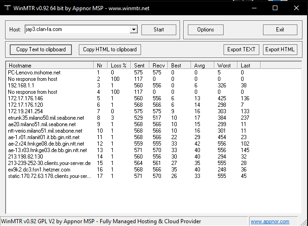Click the Nr column header

click(x=101, y=66)
